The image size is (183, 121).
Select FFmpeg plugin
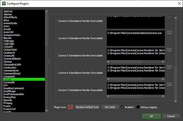(24, 103)
